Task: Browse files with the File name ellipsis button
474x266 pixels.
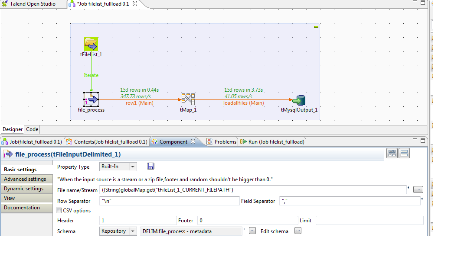Action: point(417,189)
